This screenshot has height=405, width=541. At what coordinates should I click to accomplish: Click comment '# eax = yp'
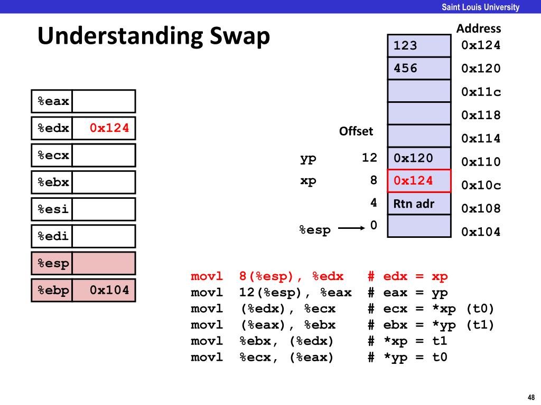click(408, 293)
